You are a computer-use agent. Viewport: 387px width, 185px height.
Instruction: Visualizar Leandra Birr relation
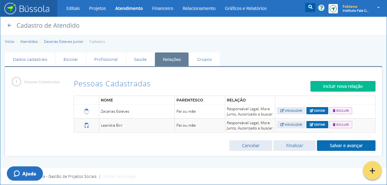pos(291,125)
